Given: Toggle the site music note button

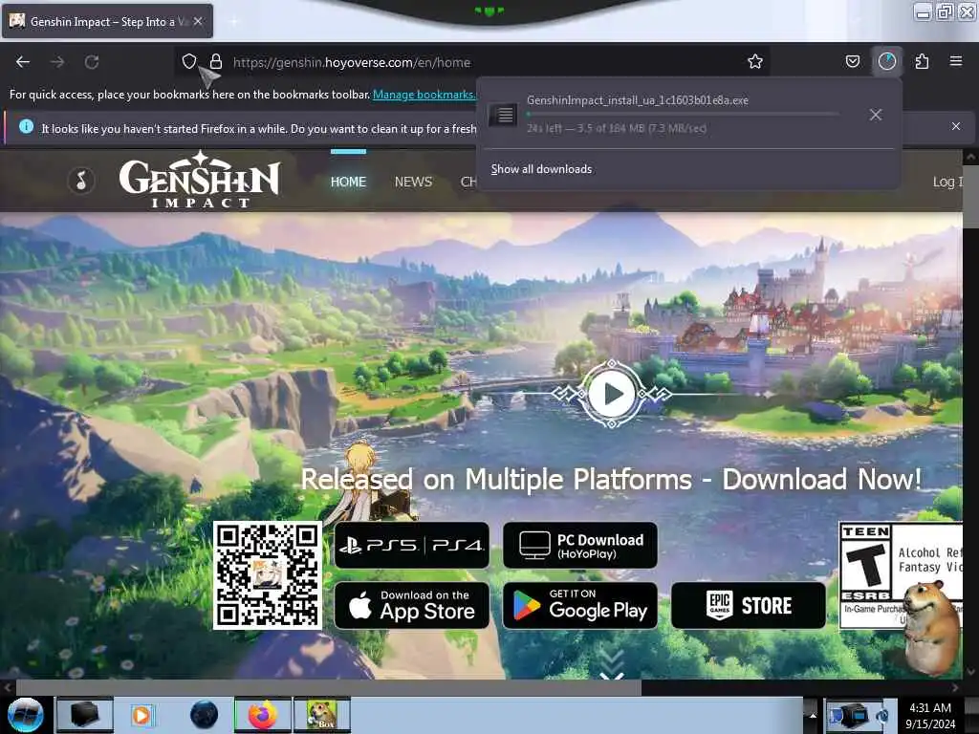Looking at the screenshot, I should click(x=81, y=181).
